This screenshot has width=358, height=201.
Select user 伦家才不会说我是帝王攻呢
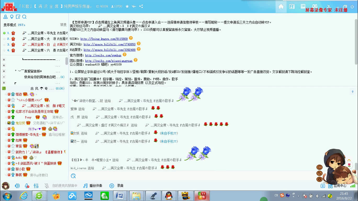(x=34, y=111)
